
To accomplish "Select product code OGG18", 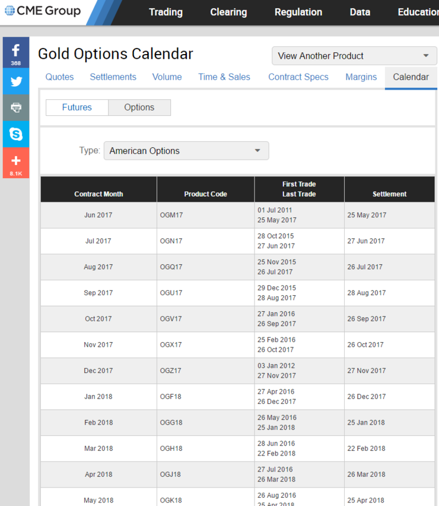I will [171, 423].
